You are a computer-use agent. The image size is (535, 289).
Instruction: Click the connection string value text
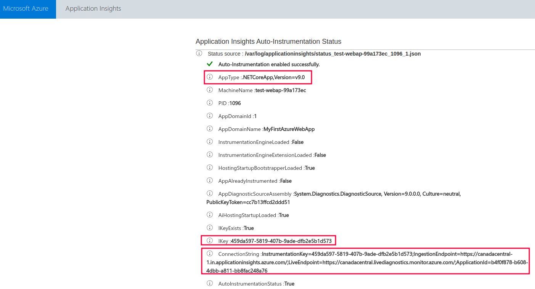click(x=366, y=262)
